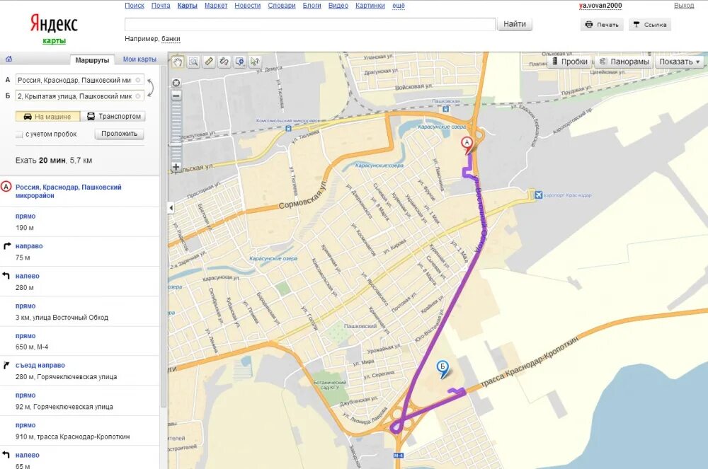The height and width of the screenshot is (469, 708).
Task: Swap route points A and B arrows
Action: point(150,88)
